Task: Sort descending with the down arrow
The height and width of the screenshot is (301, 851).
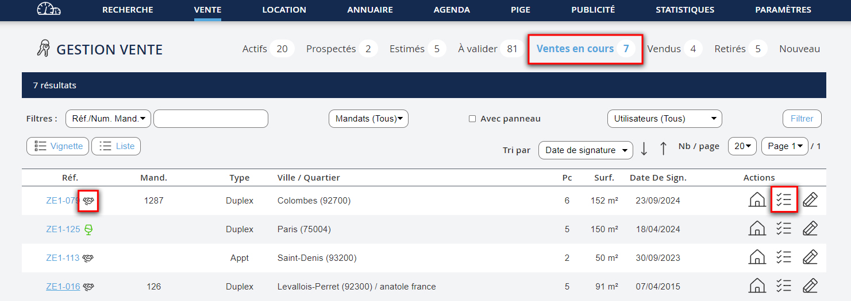Action: coord(644,148)
